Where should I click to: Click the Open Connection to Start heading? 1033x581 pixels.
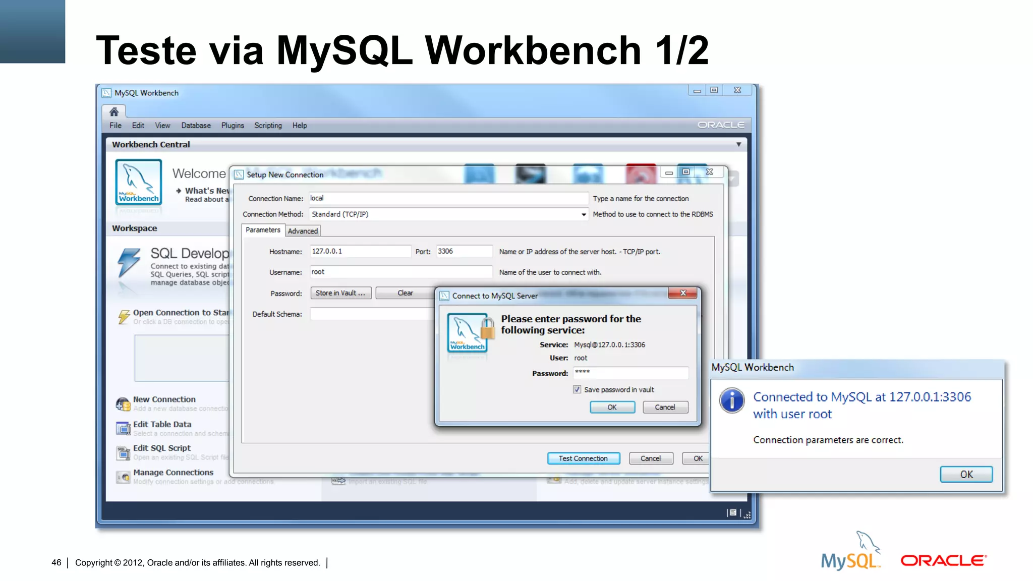pyautogui.click(x=181, y=313)
